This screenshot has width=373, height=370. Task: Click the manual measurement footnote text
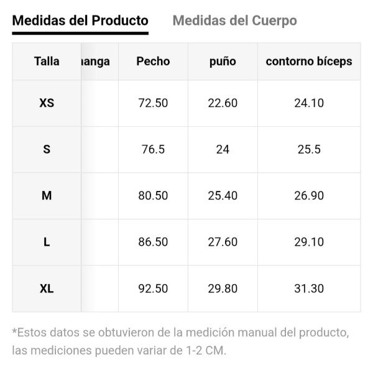[x=180, y=341]
